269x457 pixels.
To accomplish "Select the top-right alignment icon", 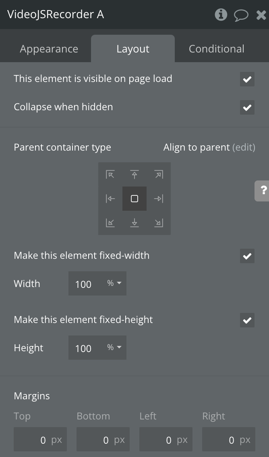I will tap(159, 174).
